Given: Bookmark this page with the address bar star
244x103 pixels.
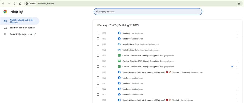Looking at the screenshot, I should [x=239, y=4].
